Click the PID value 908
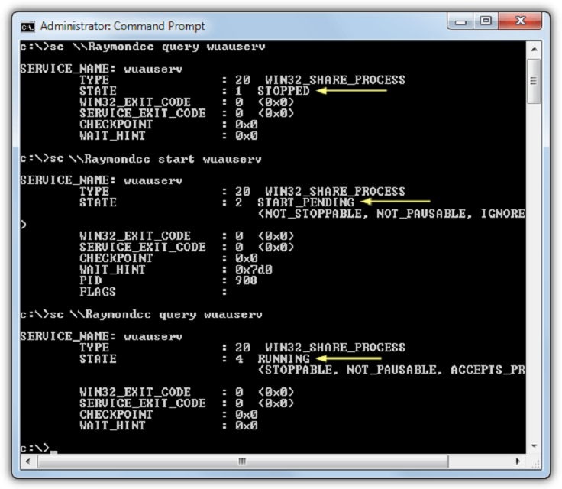 pyautogui.click(x=246, y=280)
